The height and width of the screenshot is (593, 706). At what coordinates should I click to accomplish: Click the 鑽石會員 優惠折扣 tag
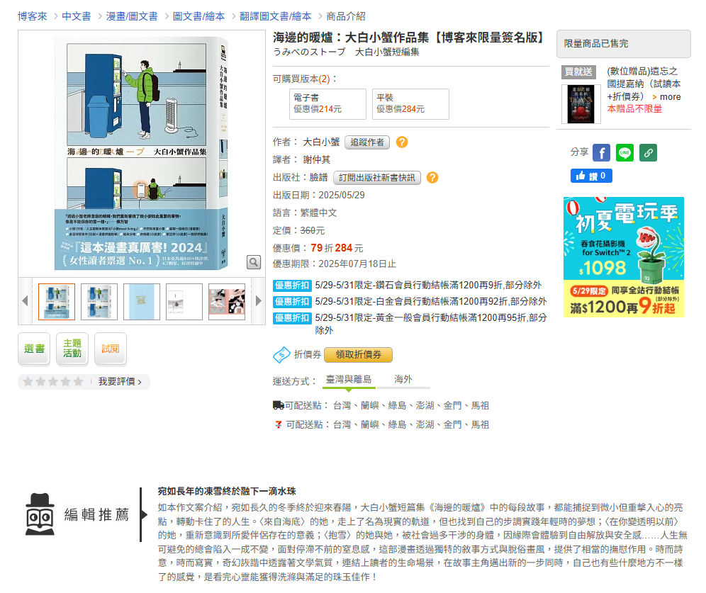tap(292, 286)
